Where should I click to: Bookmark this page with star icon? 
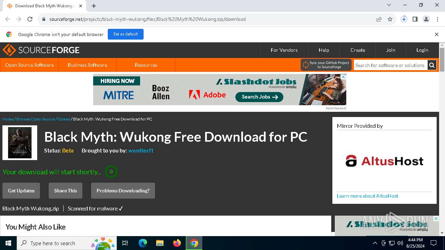pos(390,19)
